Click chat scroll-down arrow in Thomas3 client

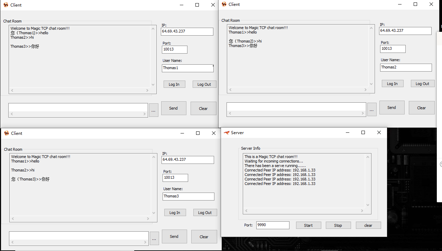pos(154,213)
